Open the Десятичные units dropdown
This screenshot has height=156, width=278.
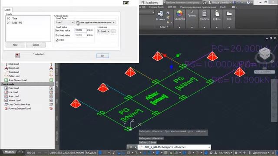coord(261,153)
